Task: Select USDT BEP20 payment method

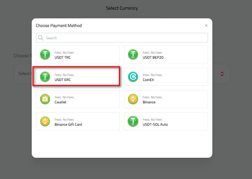Action: [166, 54]
